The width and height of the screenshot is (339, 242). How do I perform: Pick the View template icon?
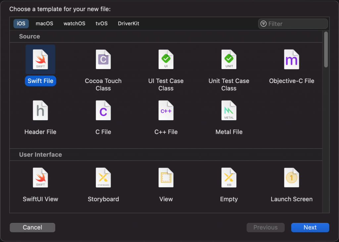point(166,178)
